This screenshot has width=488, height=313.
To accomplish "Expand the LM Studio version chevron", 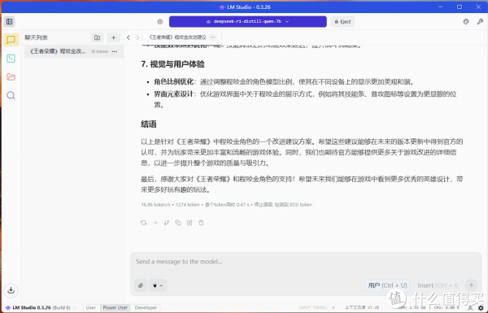I will click(x=75, y=307).
